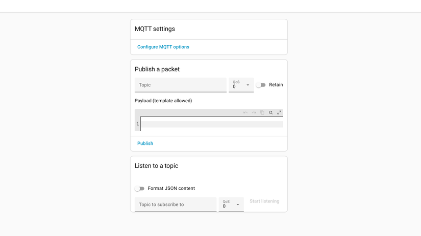Open QoS dropdown in Listen to a topic
The image size is (421, 236).
(x=231, y=204)
